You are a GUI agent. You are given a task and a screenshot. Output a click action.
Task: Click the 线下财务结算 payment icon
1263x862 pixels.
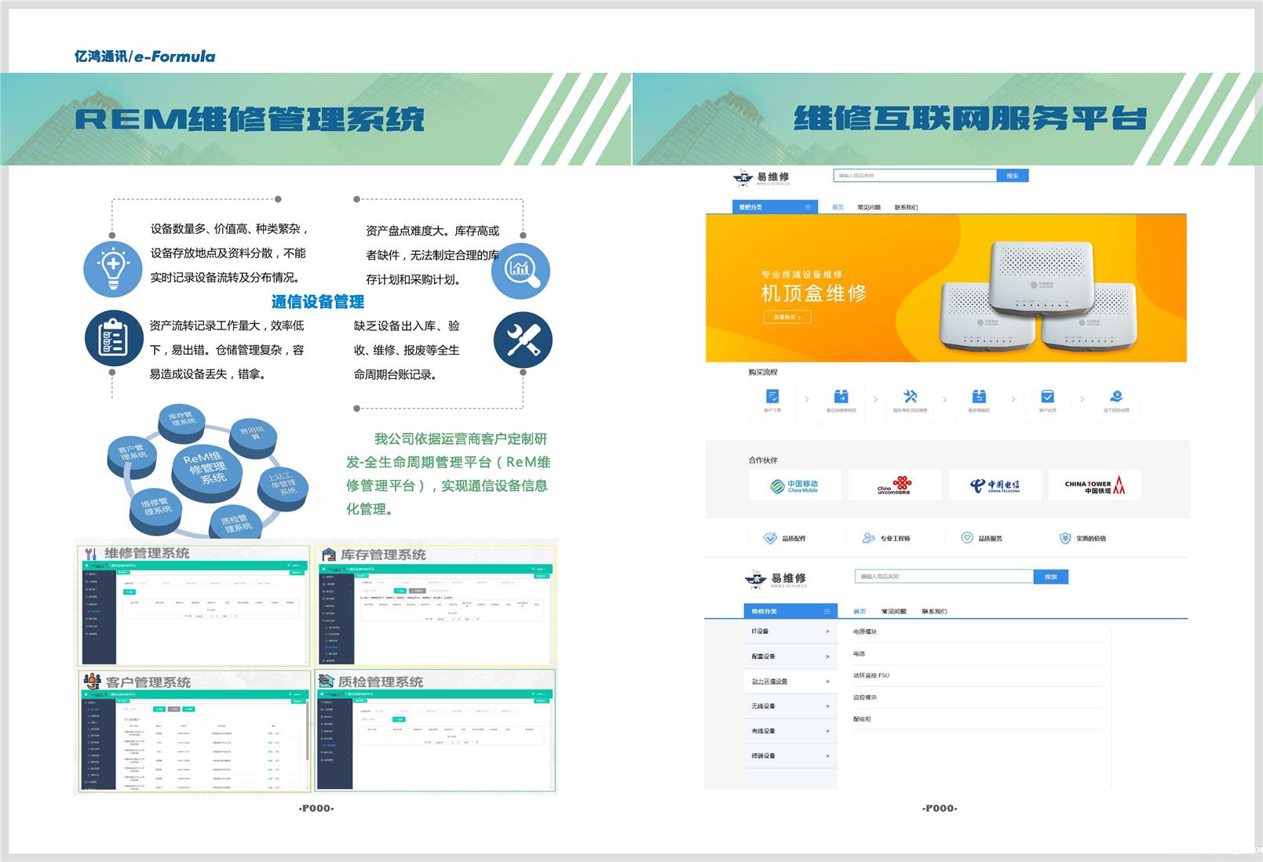click(x=1116, y=397)
